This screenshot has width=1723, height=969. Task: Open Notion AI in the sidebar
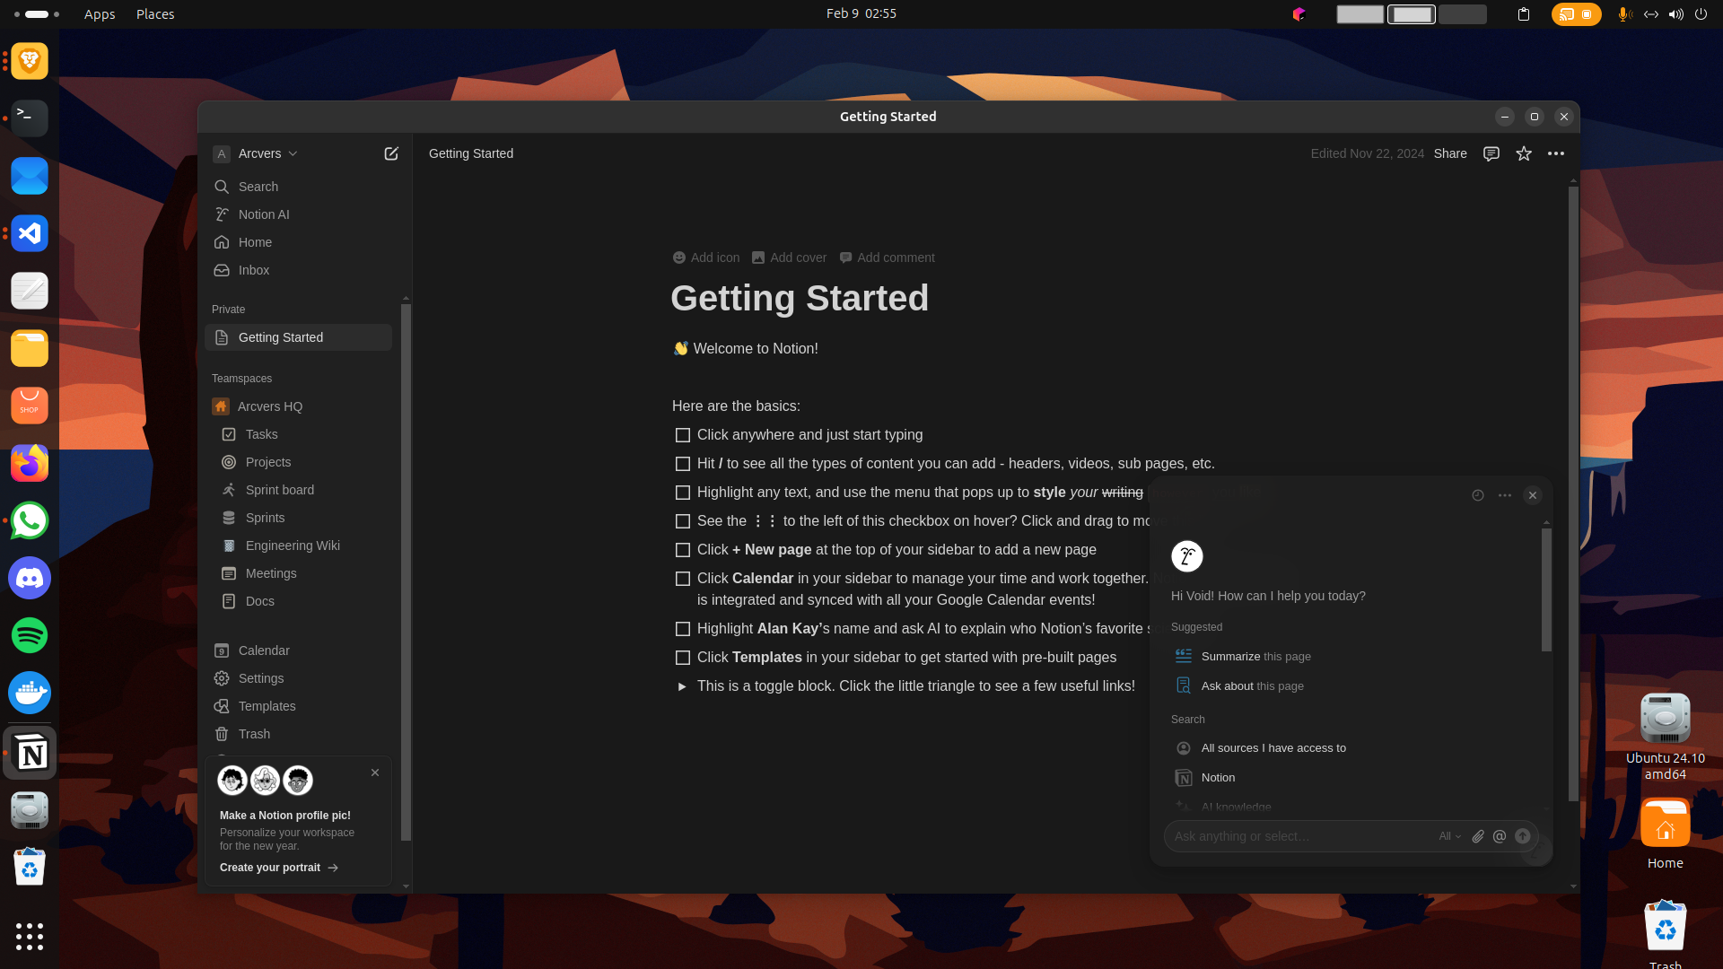click(x=264, y=214)
